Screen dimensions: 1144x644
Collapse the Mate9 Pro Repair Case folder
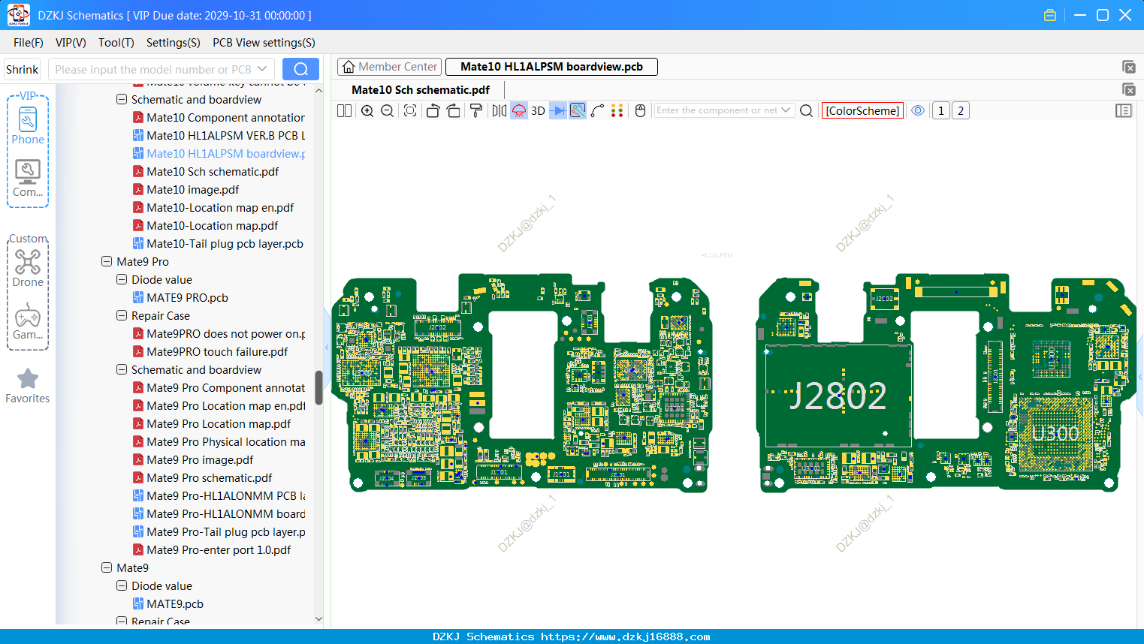click(122, 316)
